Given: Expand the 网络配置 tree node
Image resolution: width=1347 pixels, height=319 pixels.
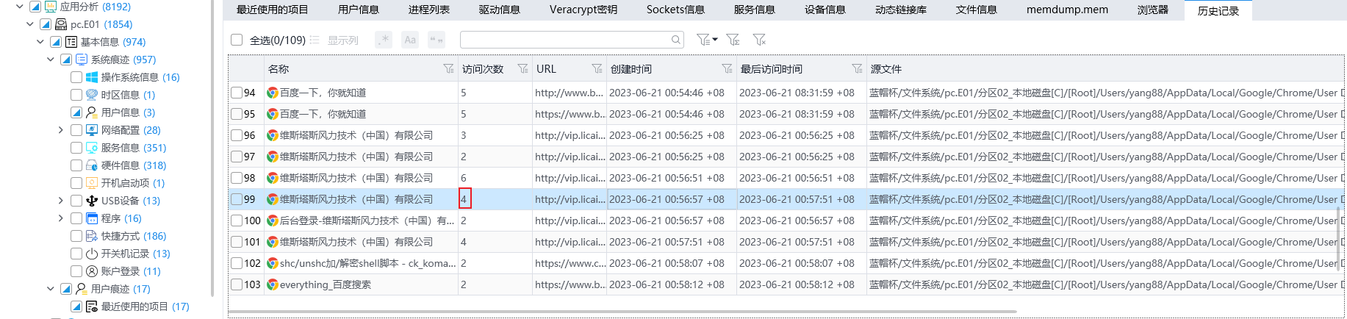Looking at the screenshot, I should tap(60, 130).
